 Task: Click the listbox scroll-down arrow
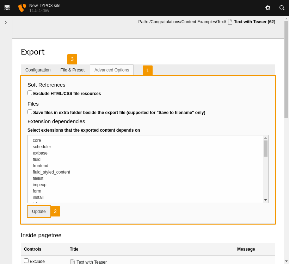click(x=265, y=200)
